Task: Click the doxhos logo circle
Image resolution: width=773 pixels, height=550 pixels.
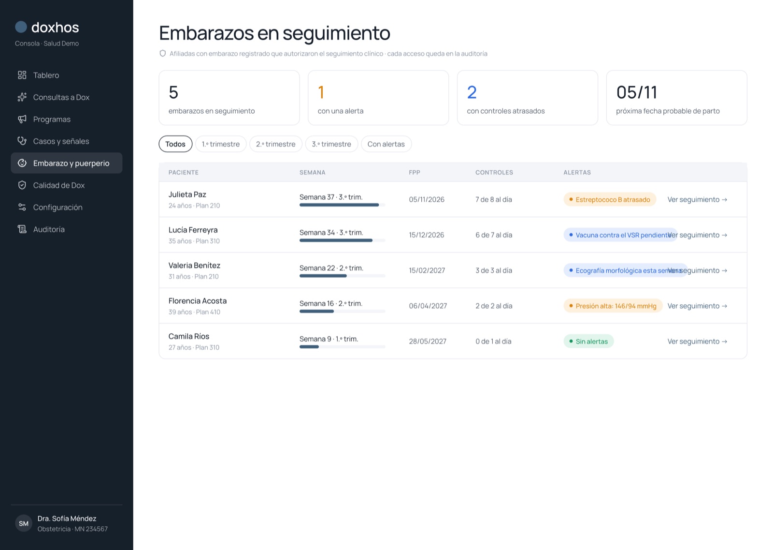Action: [x=21, y=27]
